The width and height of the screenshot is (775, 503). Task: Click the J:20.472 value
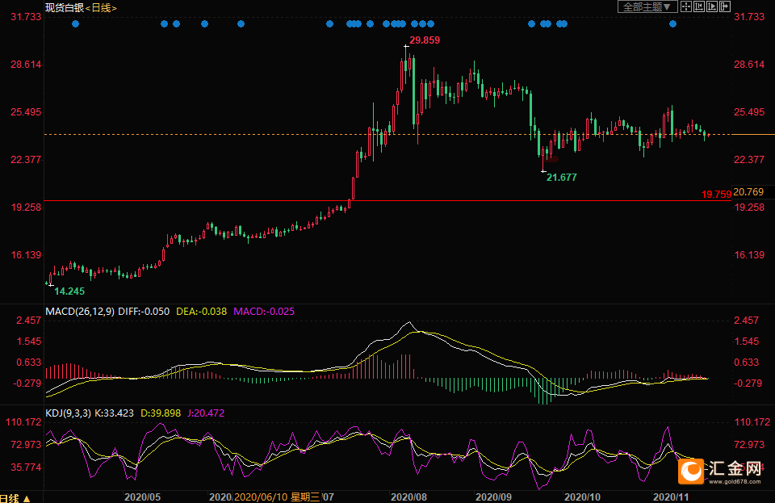point(206,413)
